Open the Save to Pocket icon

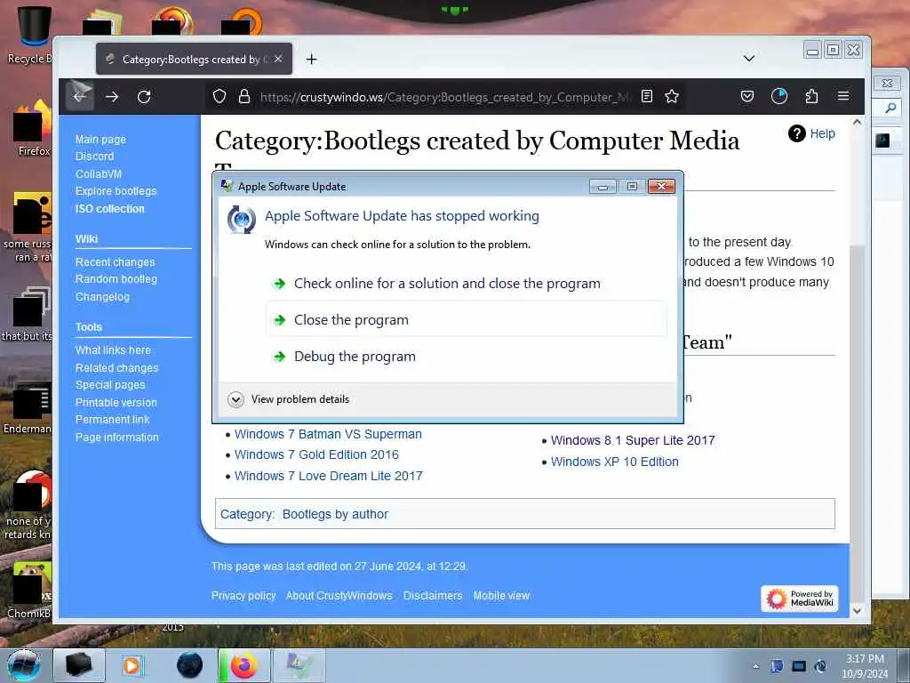pyautogui.click(x=747, y=96)
